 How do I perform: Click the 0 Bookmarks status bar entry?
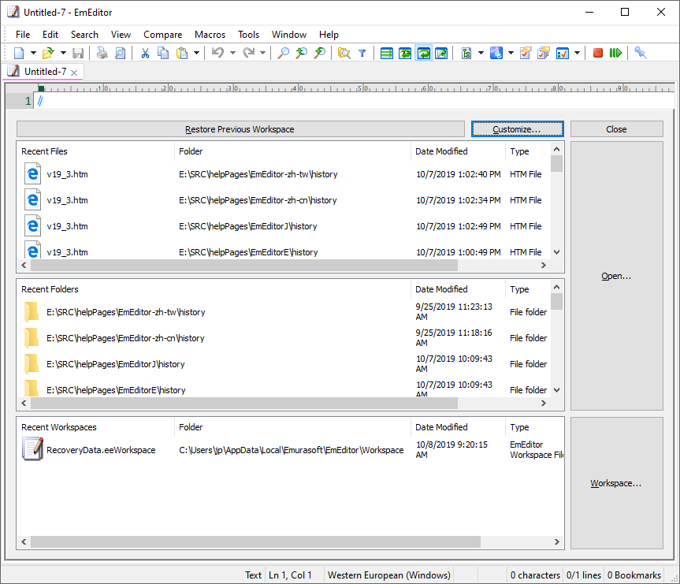[x=634, y=575]
